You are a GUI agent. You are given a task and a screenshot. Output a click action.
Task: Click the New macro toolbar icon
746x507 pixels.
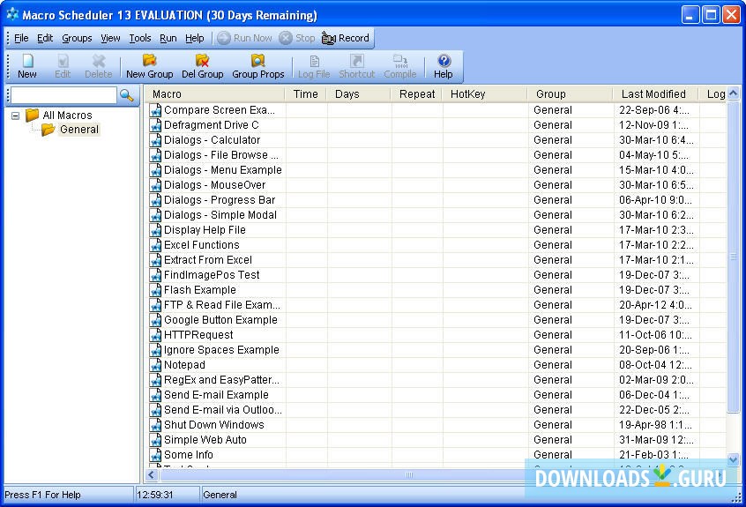click(x=27, y=66)
